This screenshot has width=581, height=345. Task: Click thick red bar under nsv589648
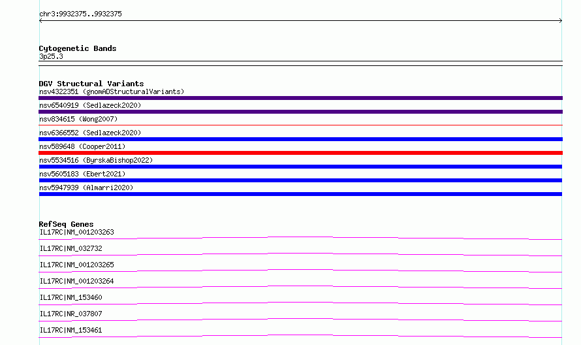click(300, 153)
